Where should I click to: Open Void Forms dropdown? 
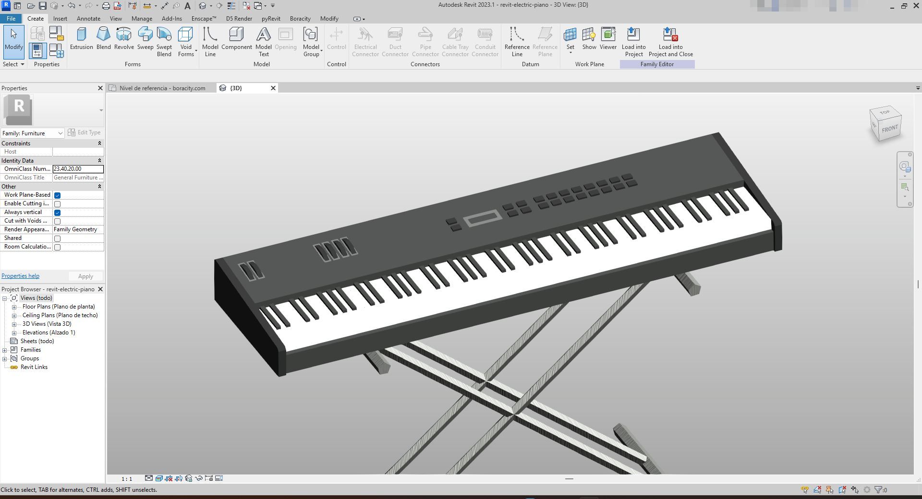point(186,42)
